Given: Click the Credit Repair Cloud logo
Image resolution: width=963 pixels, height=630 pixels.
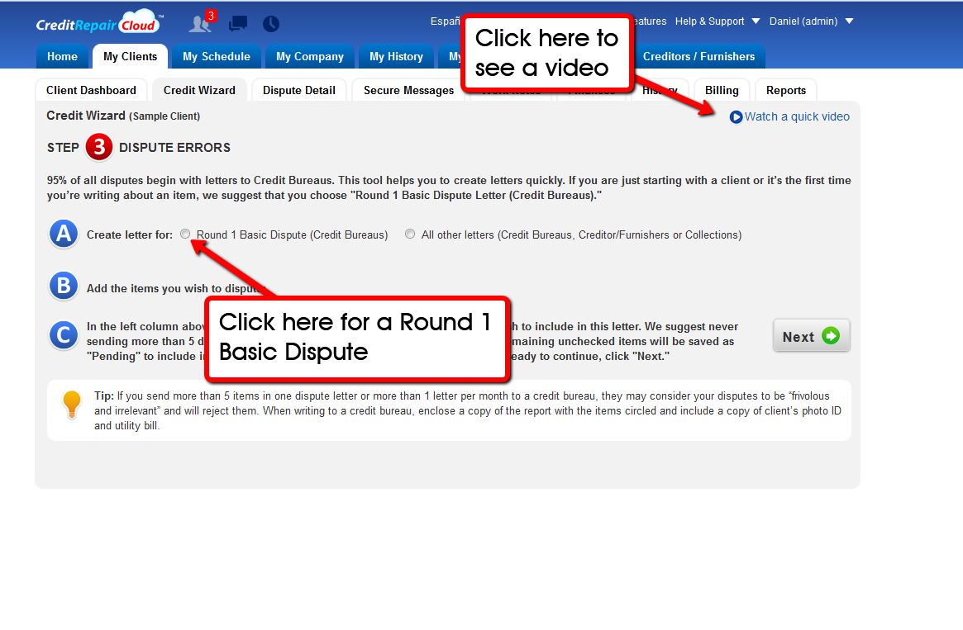Looking at the screenshot, I should point(98,22).
